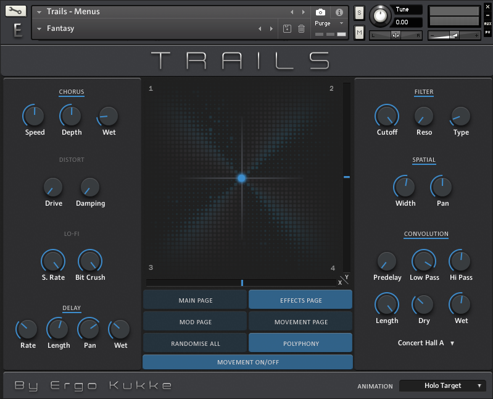The height and width of the screenshot is (399, 493).
Task: Switch to Mod Page
Action: click(x=195, y=322)
